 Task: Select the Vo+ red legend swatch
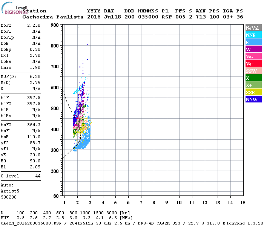253,64
